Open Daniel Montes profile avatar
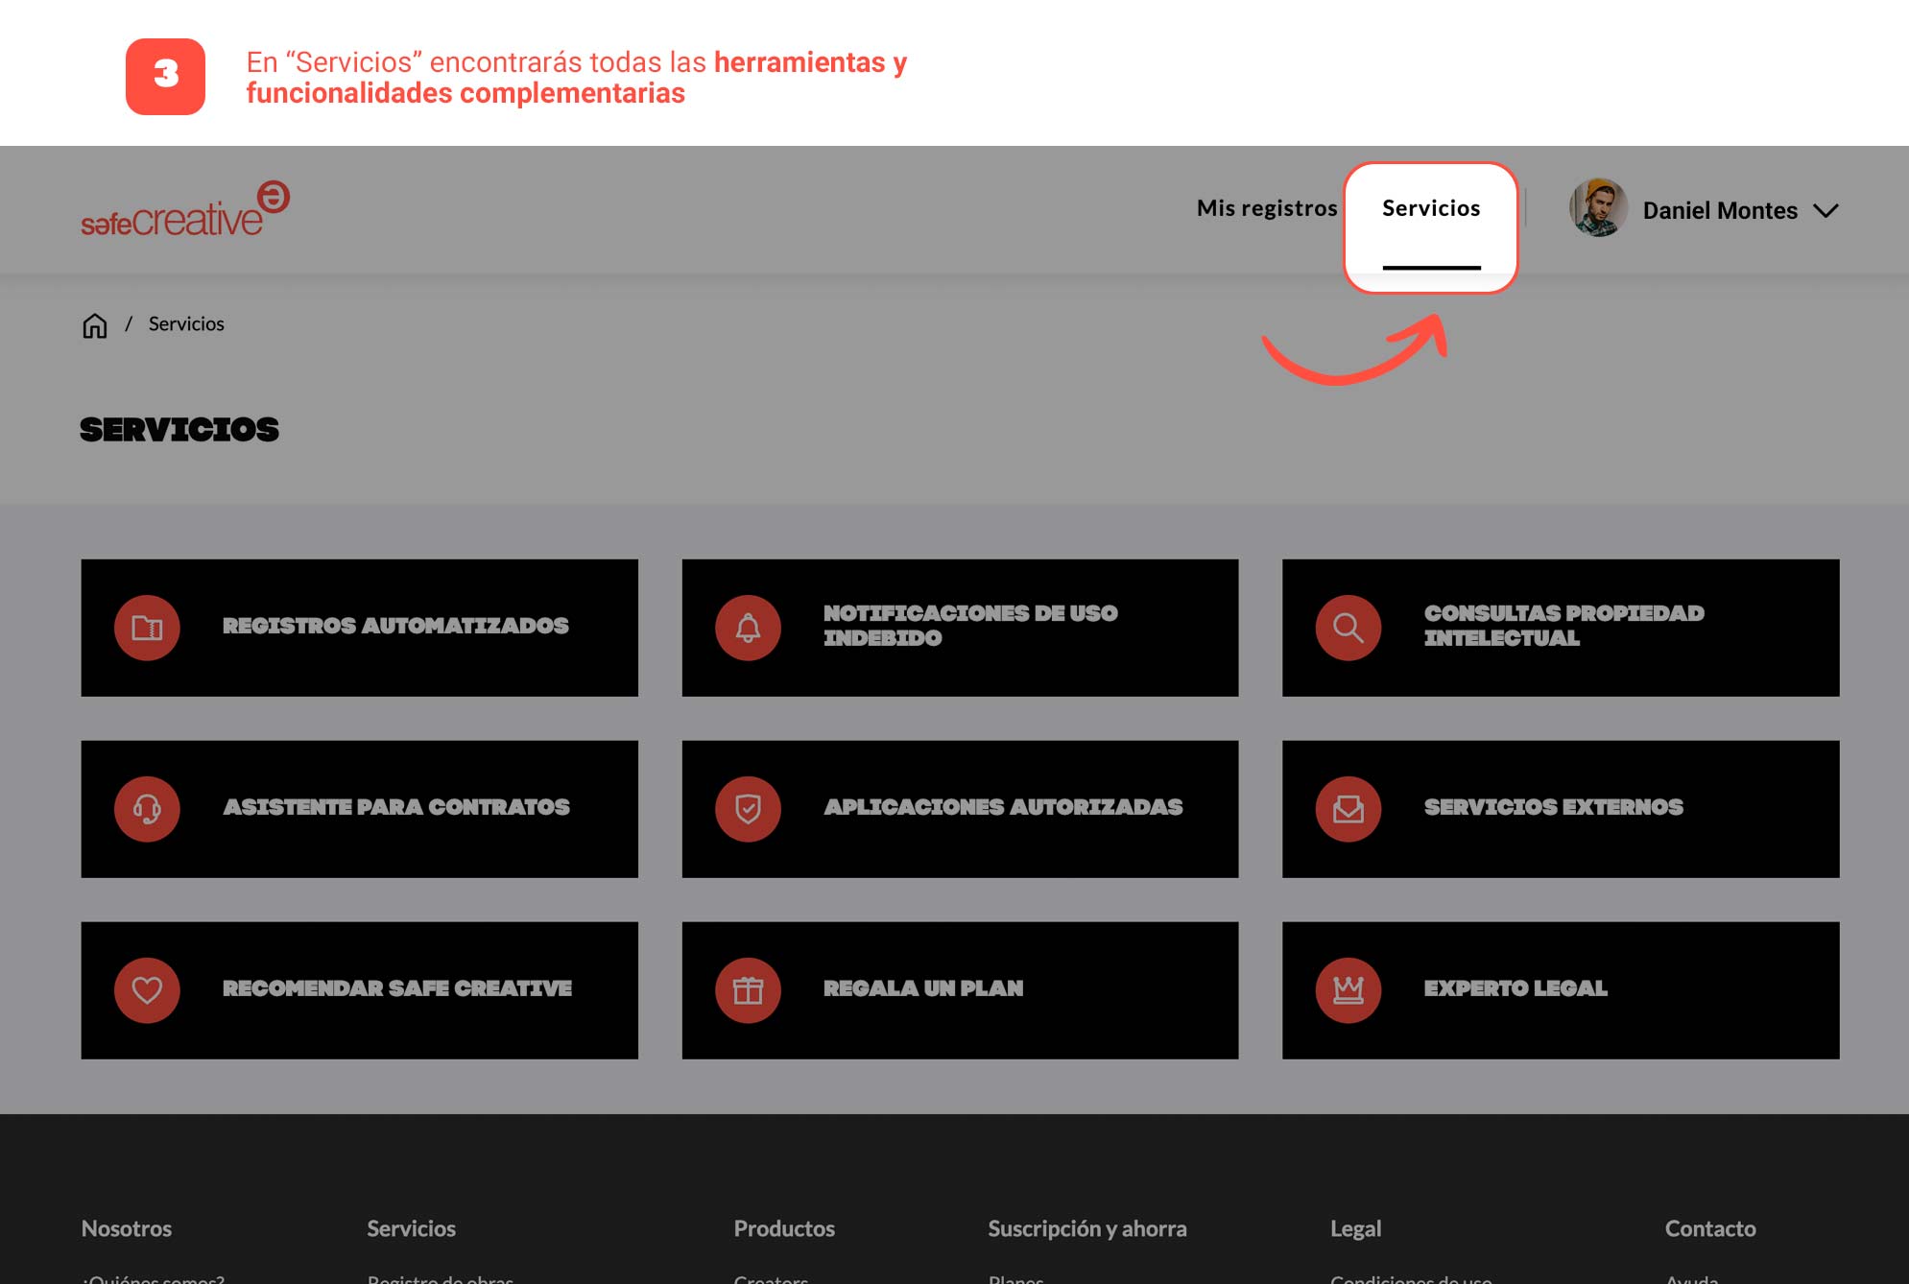The height and width of the screenshot is (1284, 1909). click(1598, 208)
